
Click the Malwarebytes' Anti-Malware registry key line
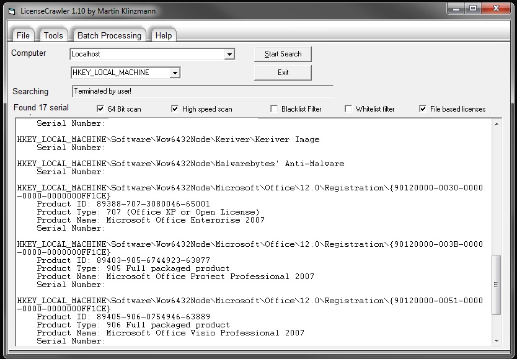click(180, 164)
